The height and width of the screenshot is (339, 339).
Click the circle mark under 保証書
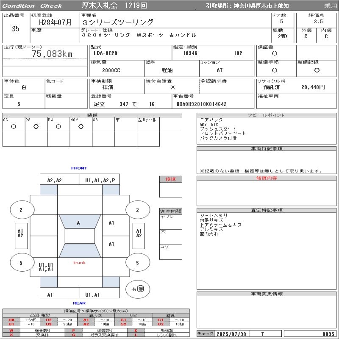pyautogui.click(x=274, y=53)
